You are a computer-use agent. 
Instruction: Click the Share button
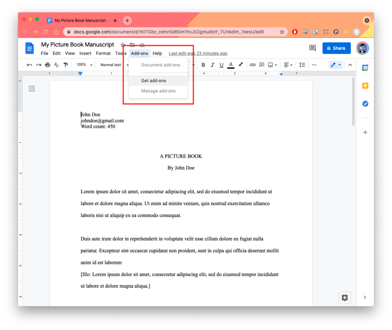tap(336, 48)
